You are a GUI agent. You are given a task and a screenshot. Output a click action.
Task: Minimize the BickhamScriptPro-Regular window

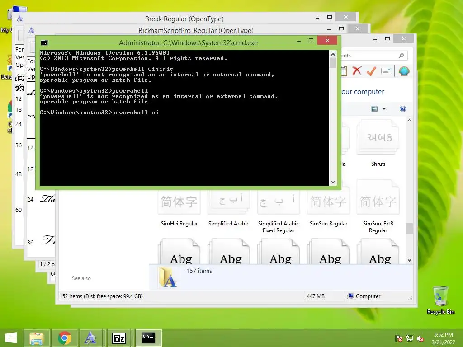(329, 29)
